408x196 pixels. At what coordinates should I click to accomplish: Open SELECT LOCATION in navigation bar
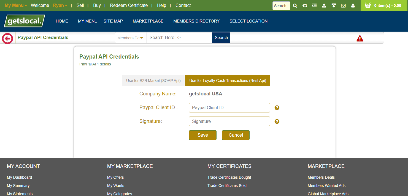(248, 21)
